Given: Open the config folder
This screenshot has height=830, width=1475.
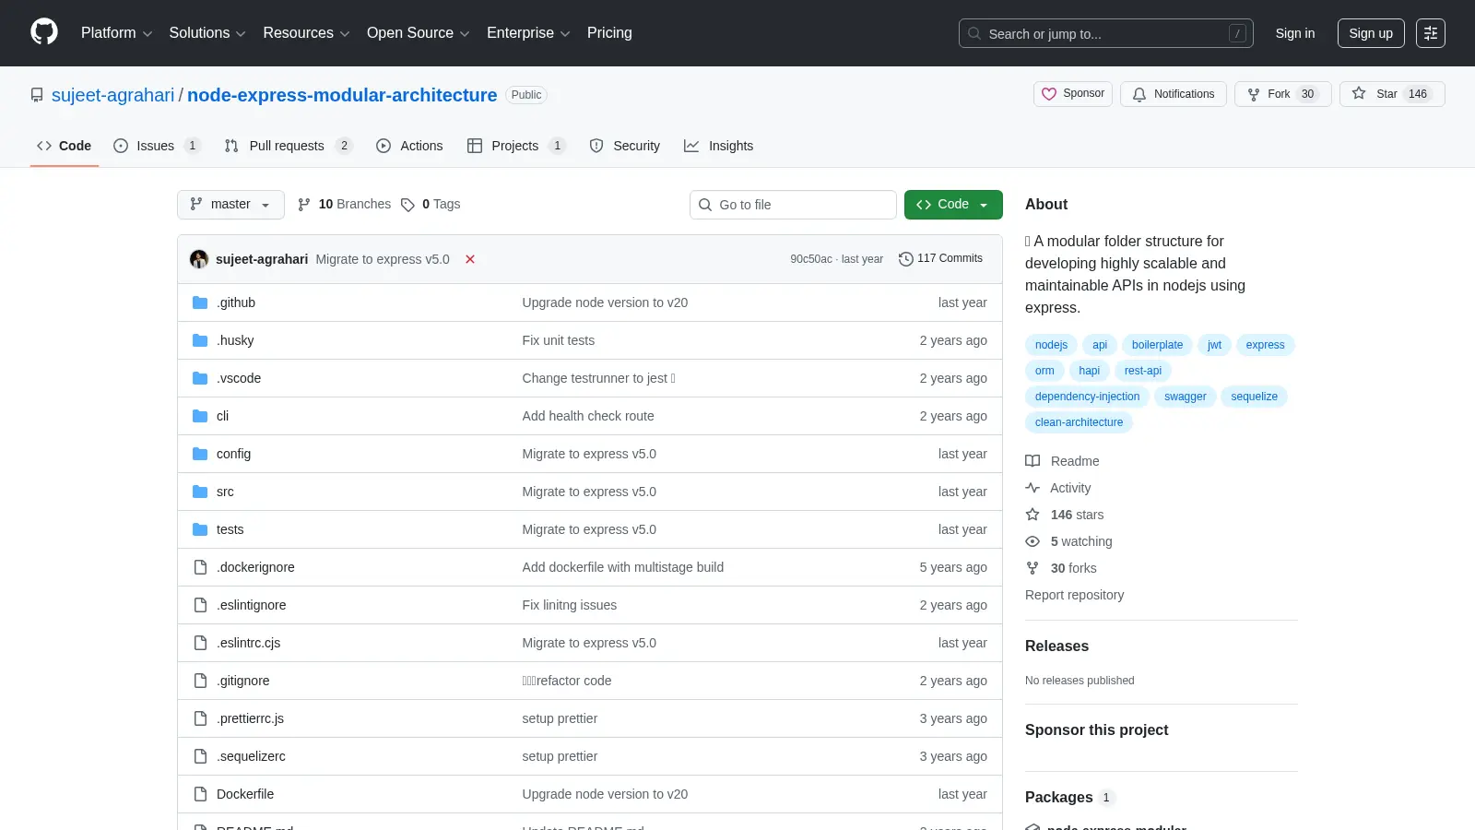Looking at the screenshot, I should [x=233, y=454].
